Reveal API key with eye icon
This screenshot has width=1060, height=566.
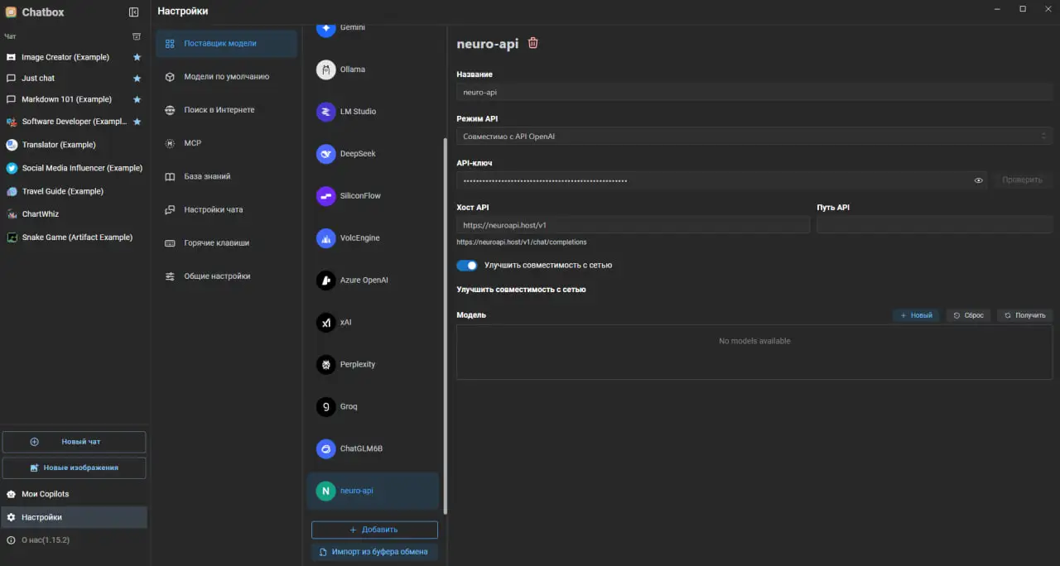point(978,180)
